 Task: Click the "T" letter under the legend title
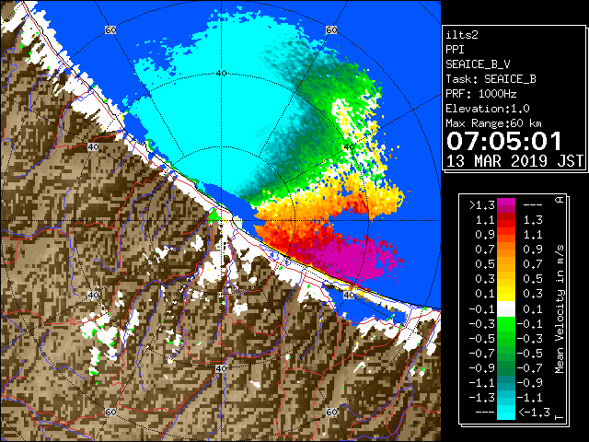pos(560,417)
